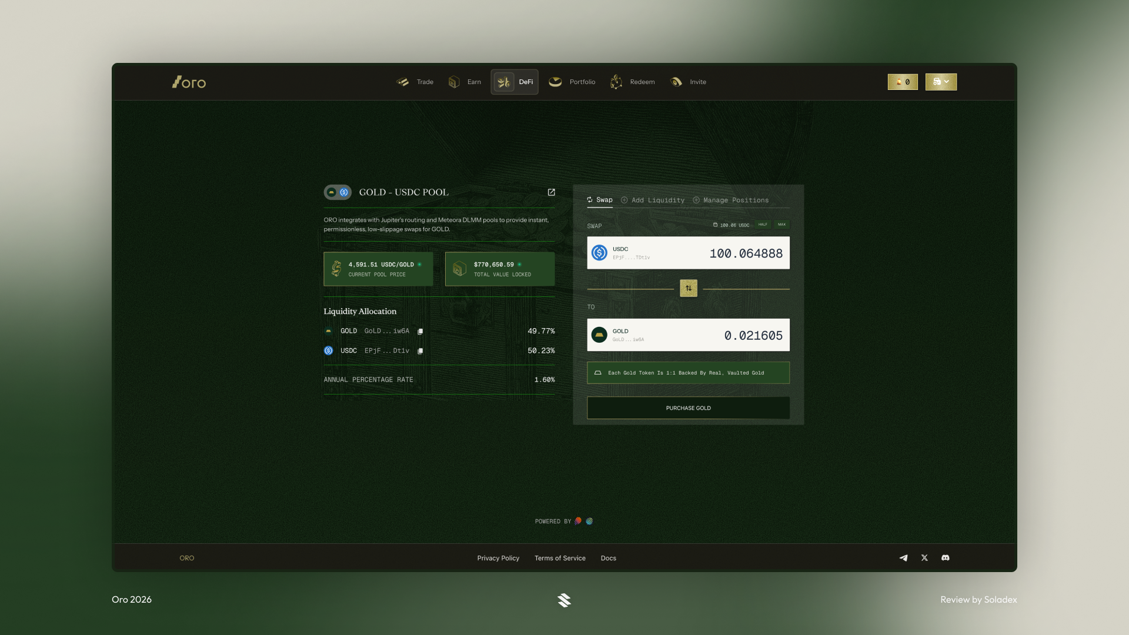The image size is (1129, 635).
Task: Select the MAX amount preset
Action: click(781, 225)
